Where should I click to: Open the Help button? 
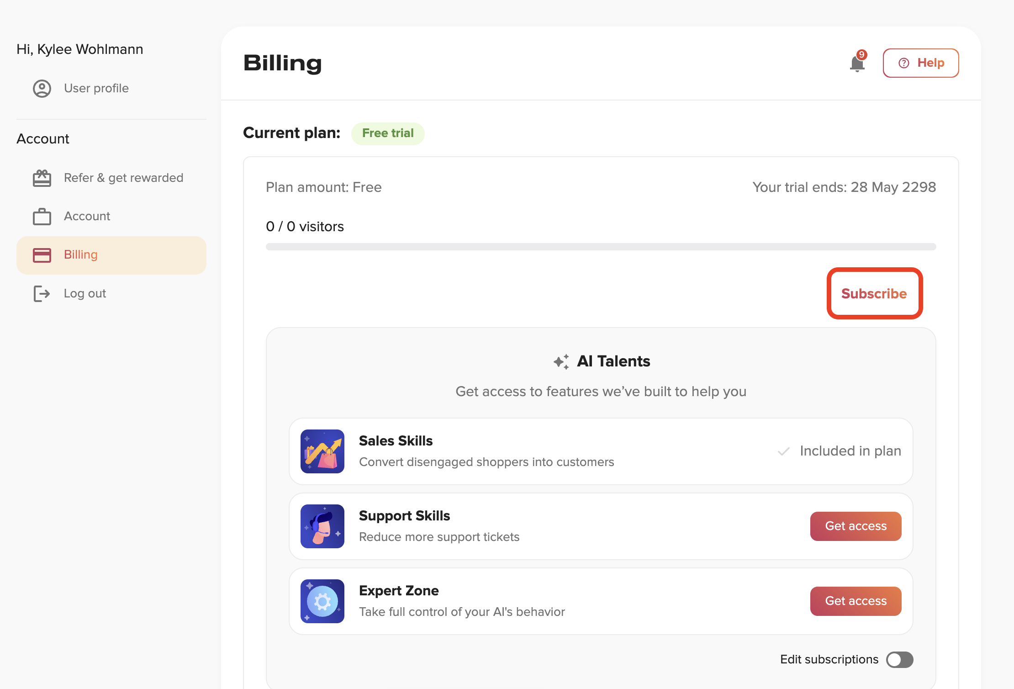click(x=921, y=63)
